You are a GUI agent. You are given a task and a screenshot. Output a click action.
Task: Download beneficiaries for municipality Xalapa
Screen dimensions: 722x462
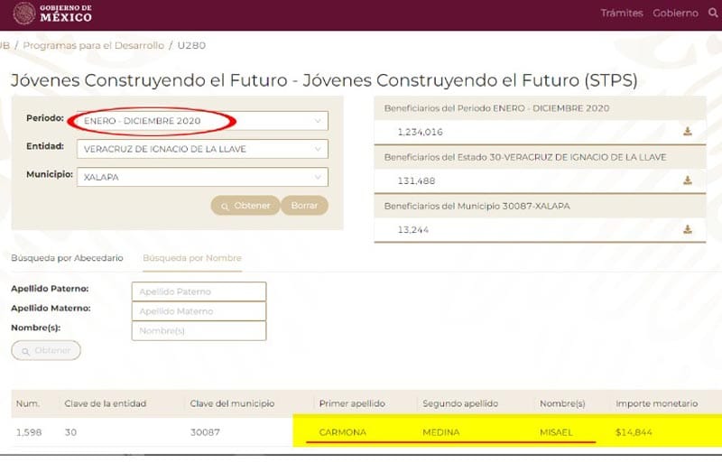click(688, 229)
